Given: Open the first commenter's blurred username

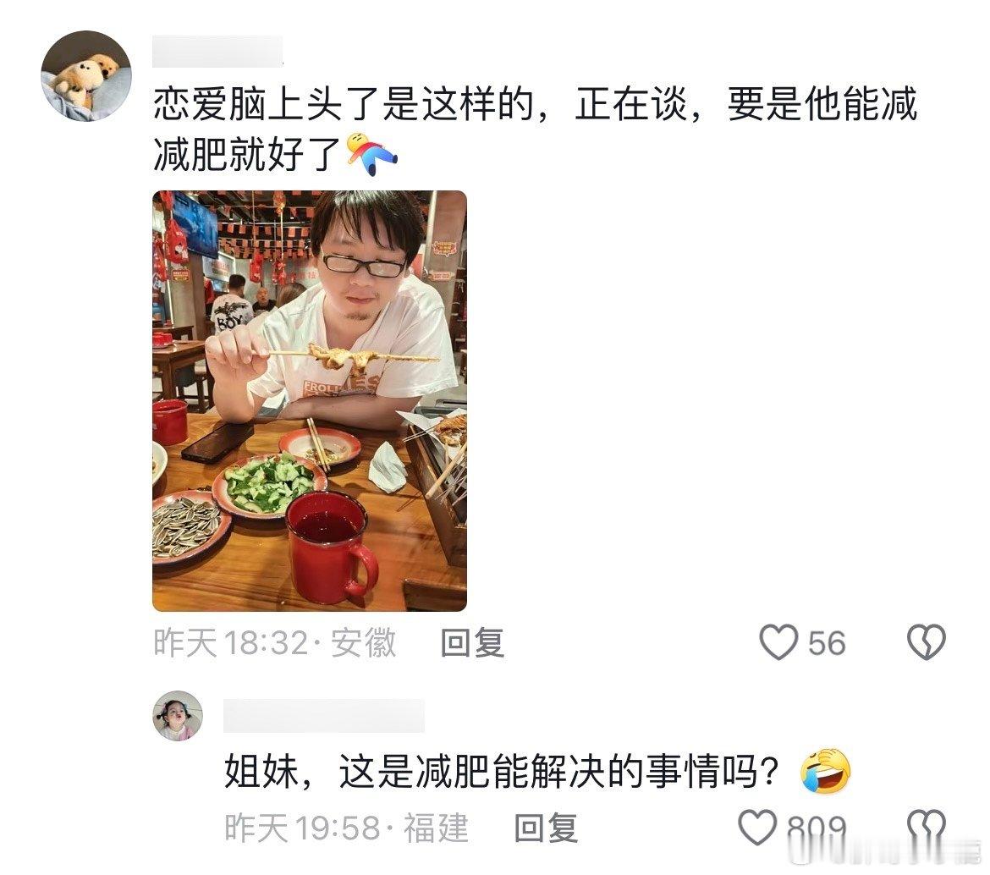Looking at the screenshot, I should [x=217, y=51].
